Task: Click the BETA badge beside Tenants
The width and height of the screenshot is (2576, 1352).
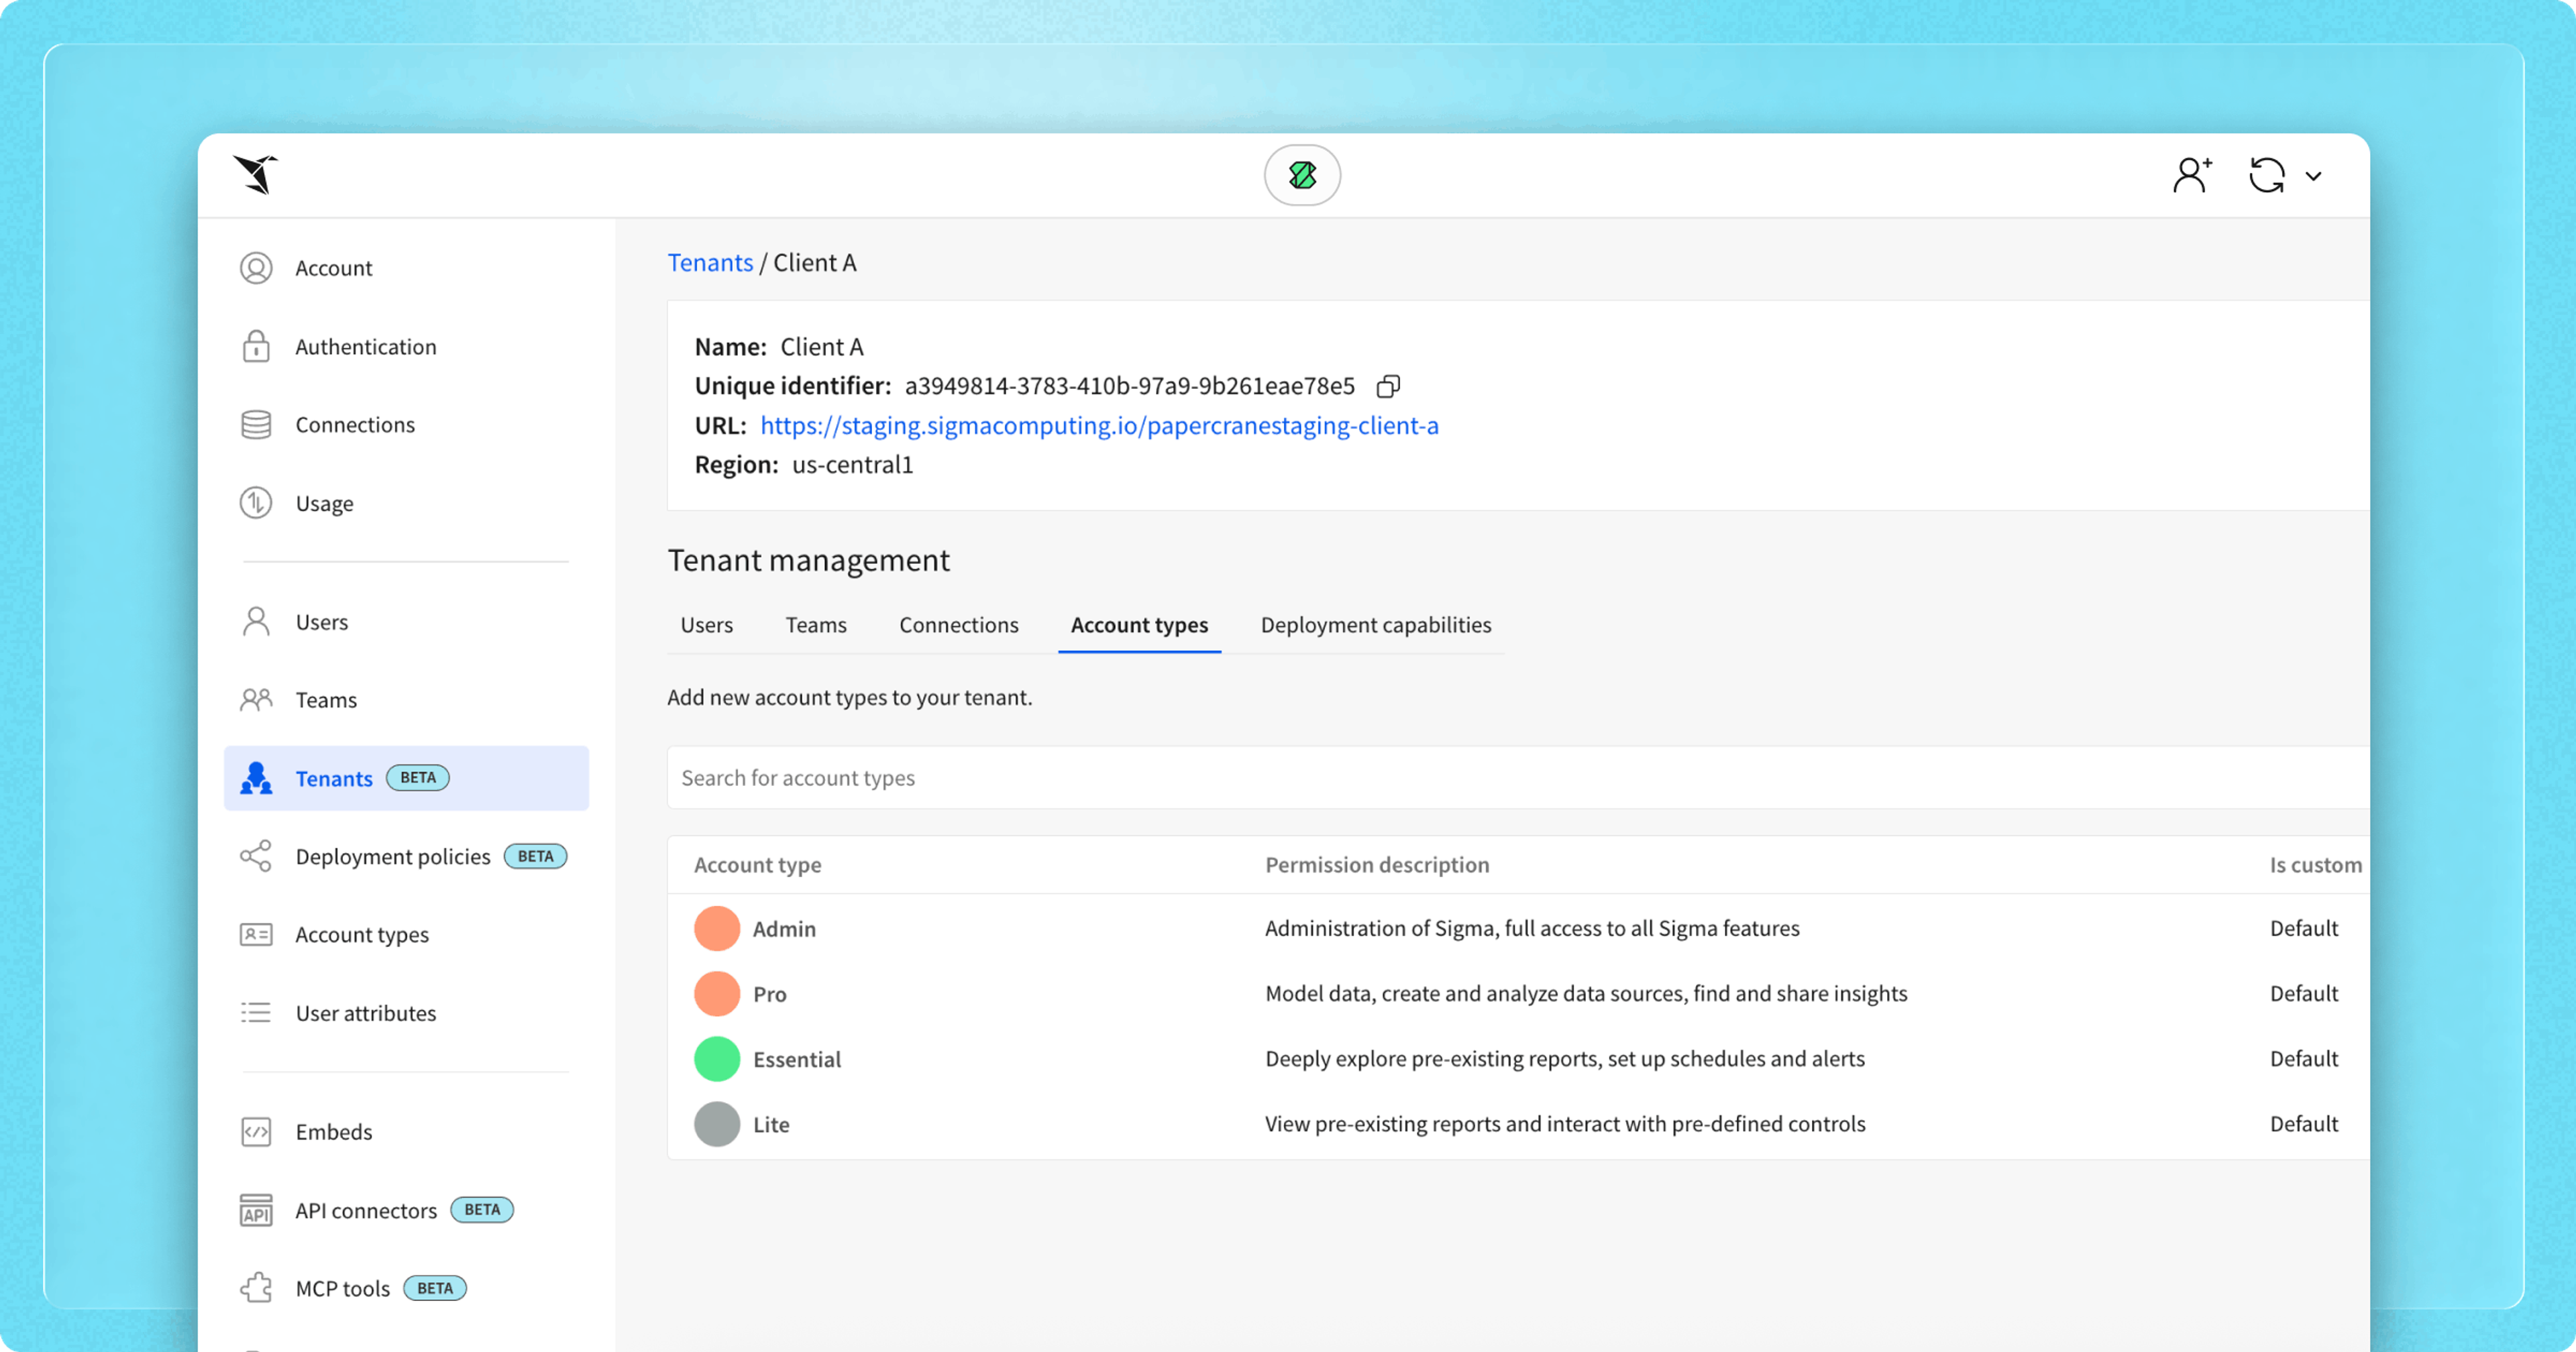Action: point(417,777)
